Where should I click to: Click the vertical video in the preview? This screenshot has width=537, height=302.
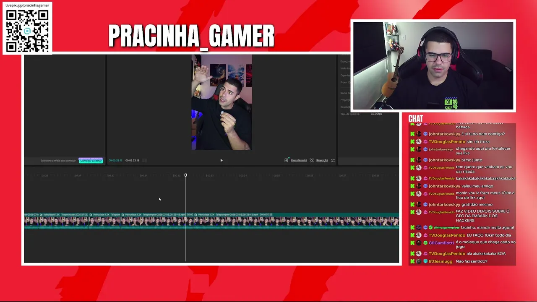click(x=222, y=102)
